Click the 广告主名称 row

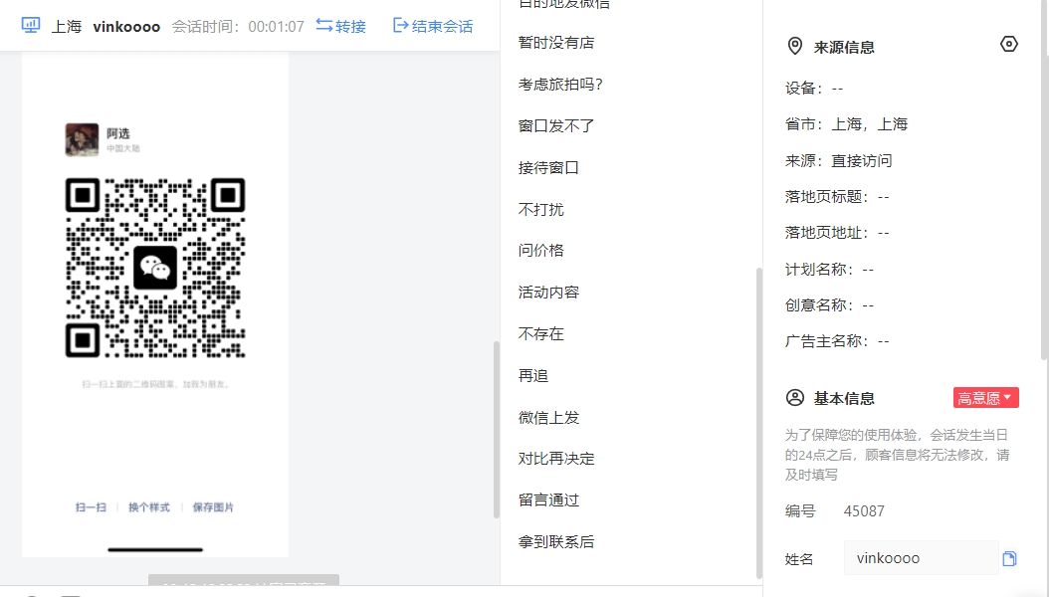click(x=837, y=341)
